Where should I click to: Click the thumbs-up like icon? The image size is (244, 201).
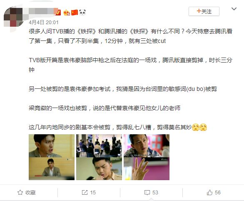coord(209,192)
